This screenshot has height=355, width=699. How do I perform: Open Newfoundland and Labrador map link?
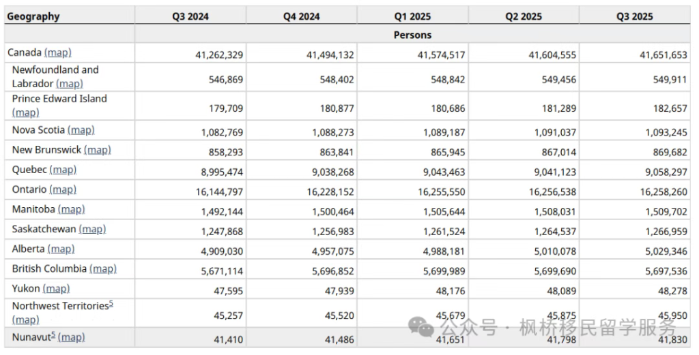coord(70,84)
